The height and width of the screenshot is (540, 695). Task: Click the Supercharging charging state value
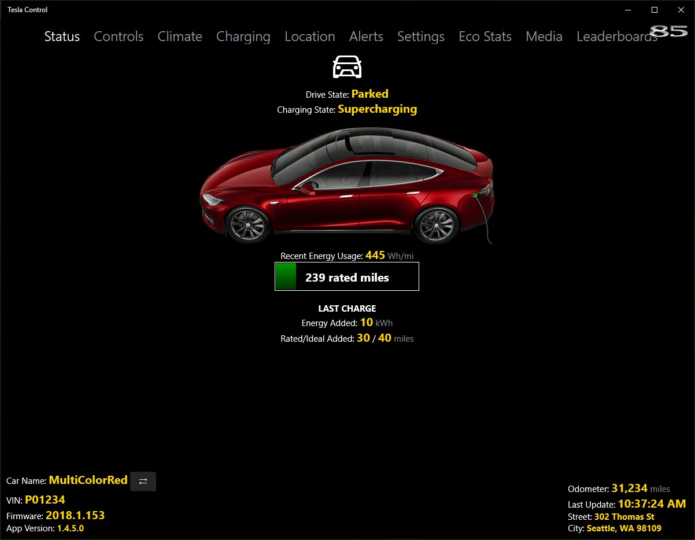(x=378, y=109)
